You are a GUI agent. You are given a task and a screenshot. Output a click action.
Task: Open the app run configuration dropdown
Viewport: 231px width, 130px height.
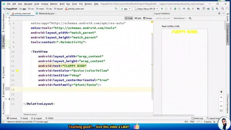click(x=126, y=9)
